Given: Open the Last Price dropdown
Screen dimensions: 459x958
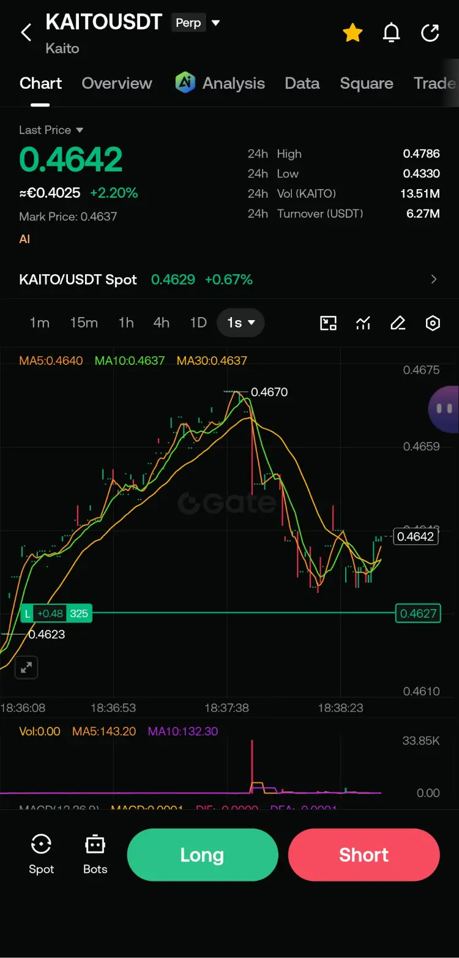Looking at the screenshot, I should 51,130.
